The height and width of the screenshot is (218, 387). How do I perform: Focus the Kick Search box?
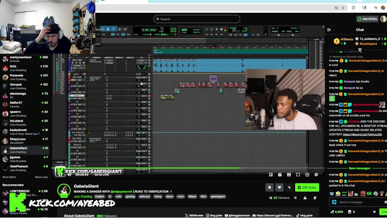[x=197, y=19]
